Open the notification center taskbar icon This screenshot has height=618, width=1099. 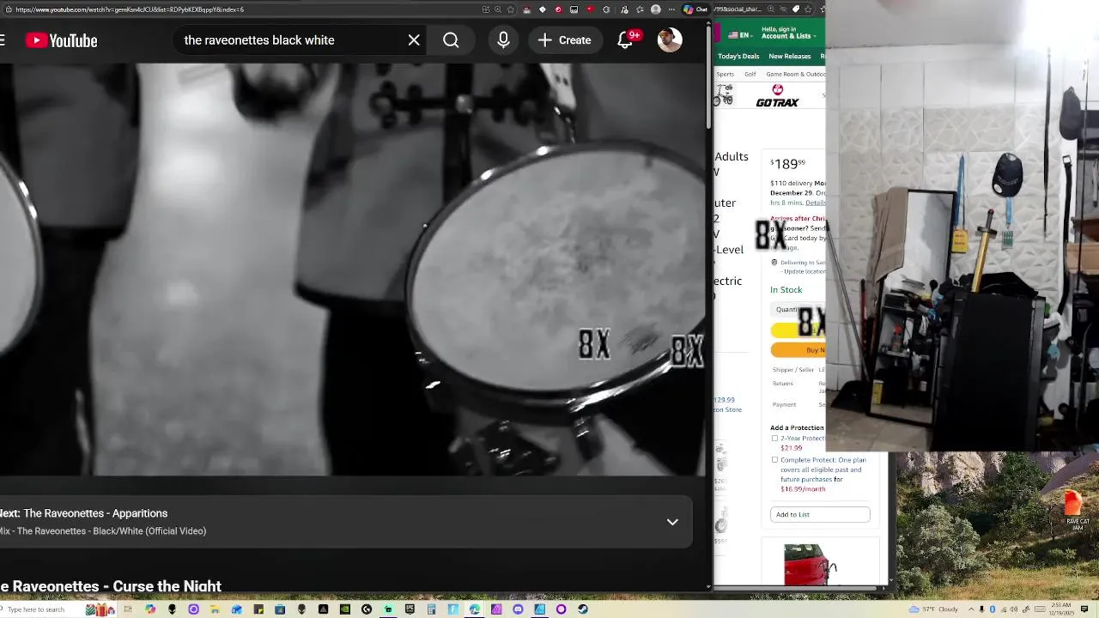[x=1085, y=609]
